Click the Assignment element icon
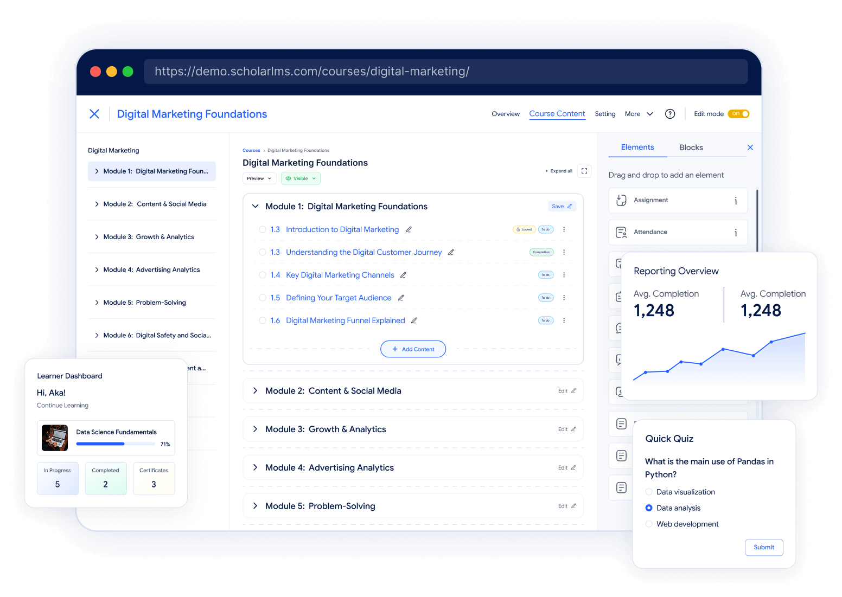Screen dimensions: 842x597 pos(622,200)
